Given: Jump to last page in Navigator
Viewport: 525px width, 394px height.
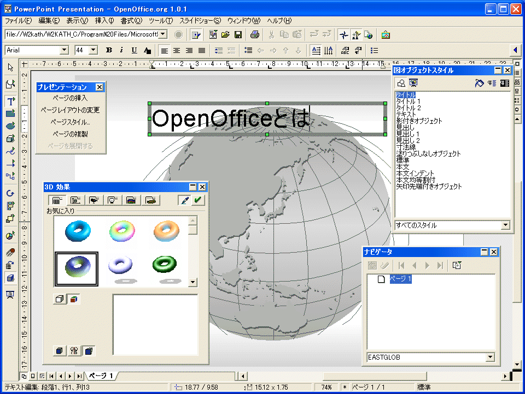Looking at the screenshot, I should (440, 265).
